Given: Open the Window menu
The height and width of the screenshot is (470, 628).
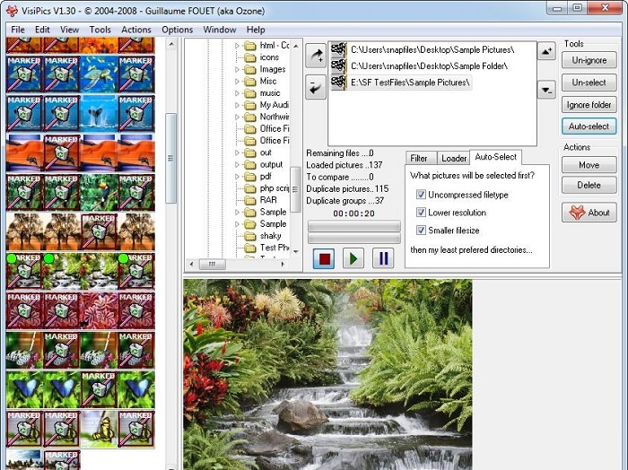Looking at the screenshot, I should tap(220, 30).
